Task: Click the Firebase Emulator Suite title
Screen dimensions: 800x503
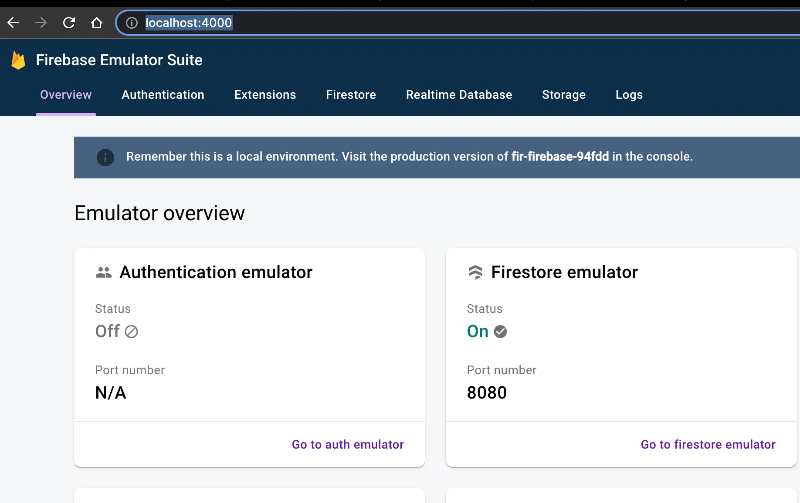Action: (x=119, y=60)
